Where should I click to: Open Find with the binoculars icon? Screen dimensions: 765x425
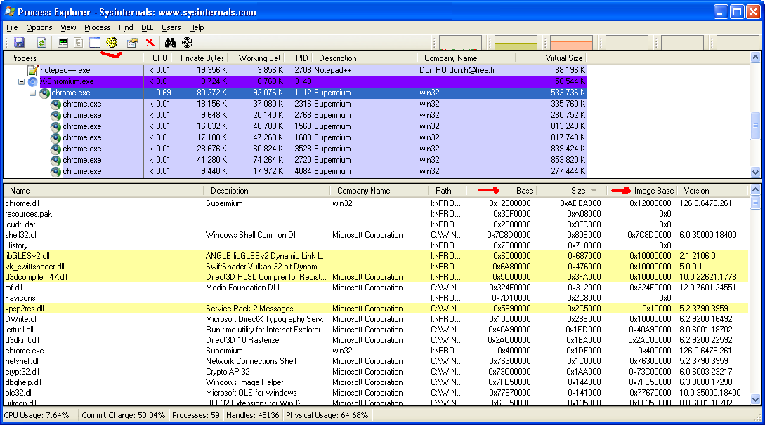[170, 43]
